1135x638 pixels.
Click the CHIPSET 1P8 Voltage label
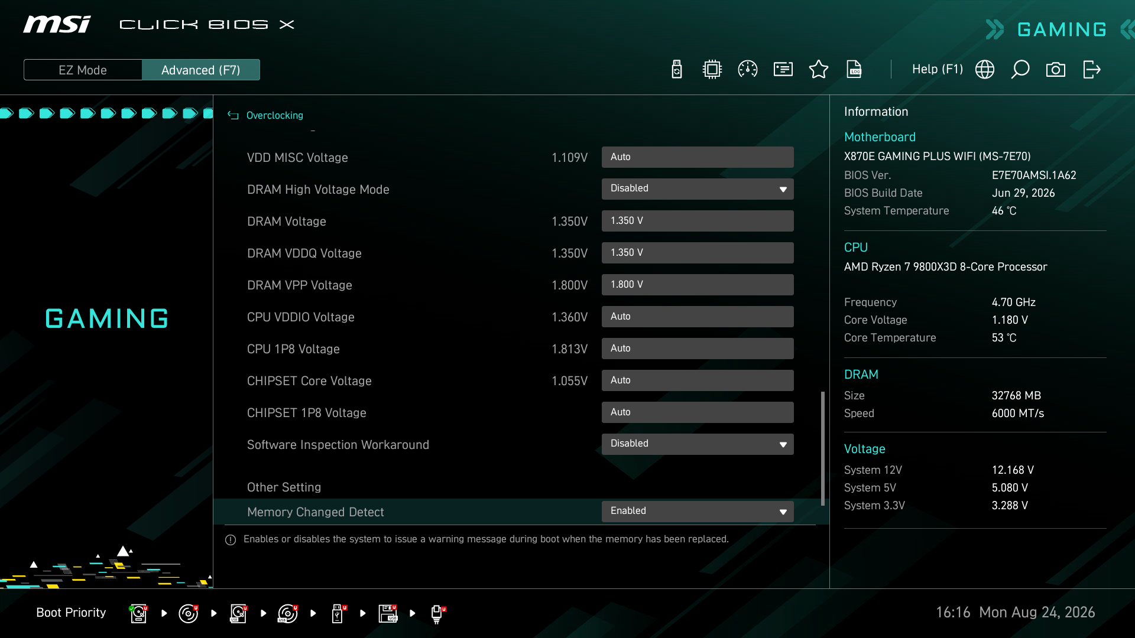[x=307, y=413]
